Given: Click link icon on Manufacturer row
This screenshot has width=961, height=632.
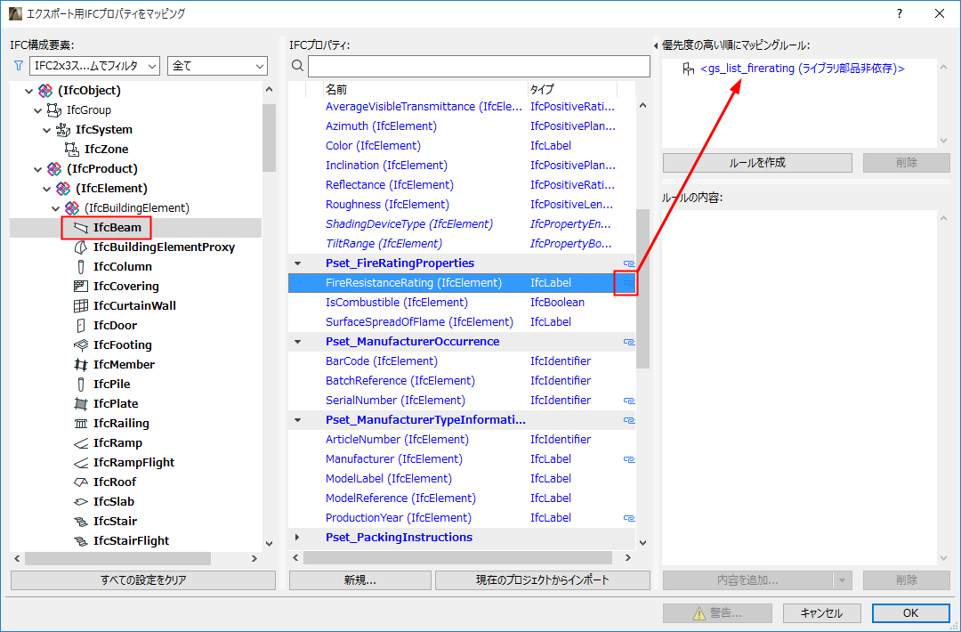Looking at the screenshot, I should [629, 459].
